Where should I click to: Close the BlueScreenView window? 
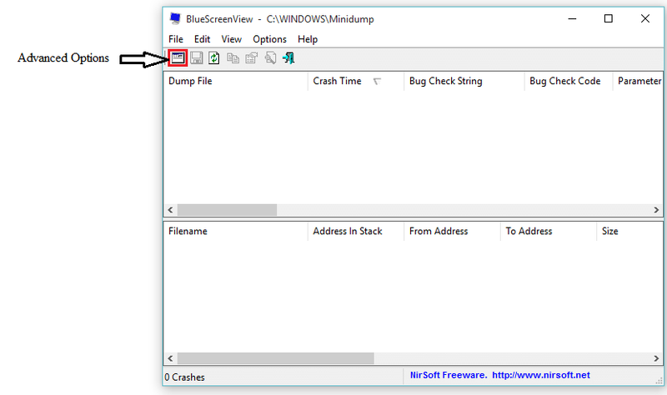[x=644, y=18]
